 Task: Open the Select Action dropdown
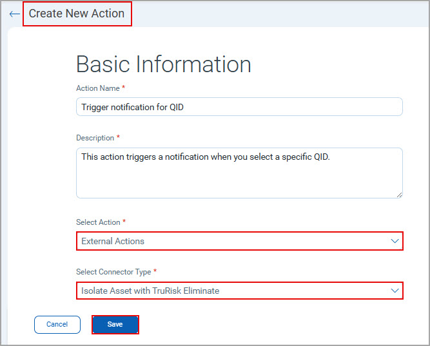point(239,241)
